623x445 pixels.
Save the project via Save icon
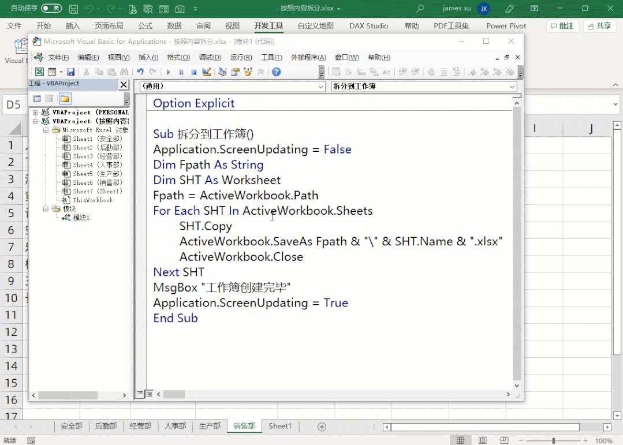(x=70, y=72)
